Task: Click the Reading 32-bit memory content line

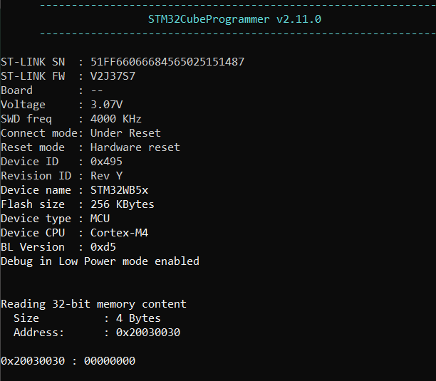Action: tap(94, 304)
